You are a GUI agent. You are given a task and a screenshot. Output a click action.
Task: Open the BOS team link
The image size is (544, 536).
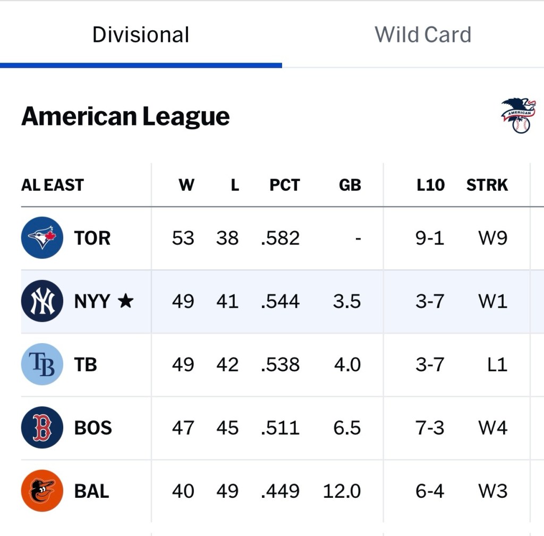pyautogui.click(x=93, y=428)
